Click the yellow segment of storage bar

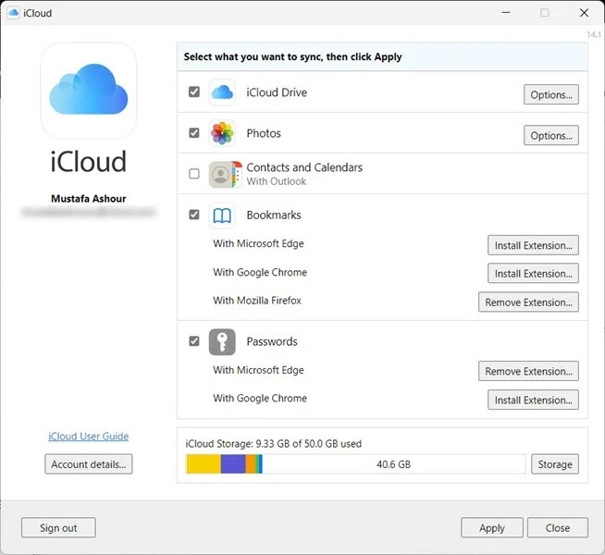204,464
